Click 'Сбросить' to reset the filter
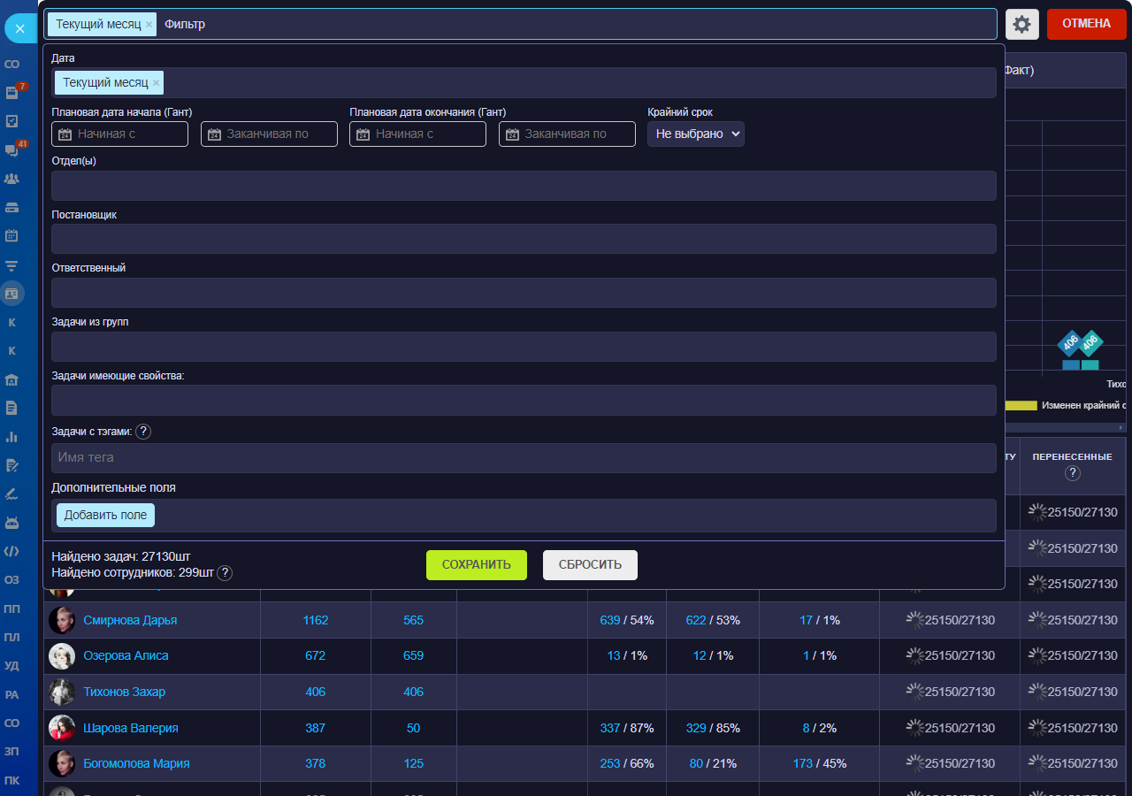The image size is (1132, 796). (590, 565)
